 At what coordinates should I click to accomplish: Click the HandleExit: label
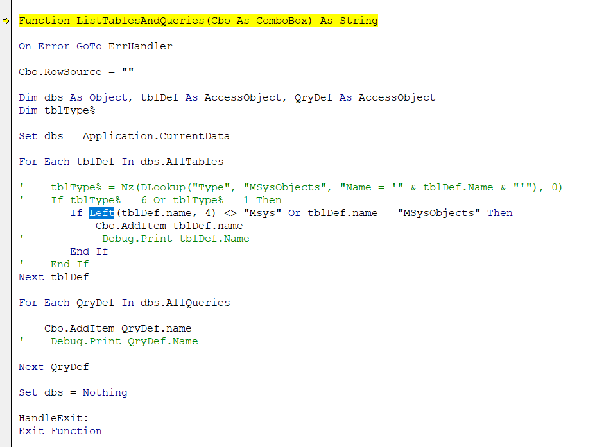pos(53,418)
